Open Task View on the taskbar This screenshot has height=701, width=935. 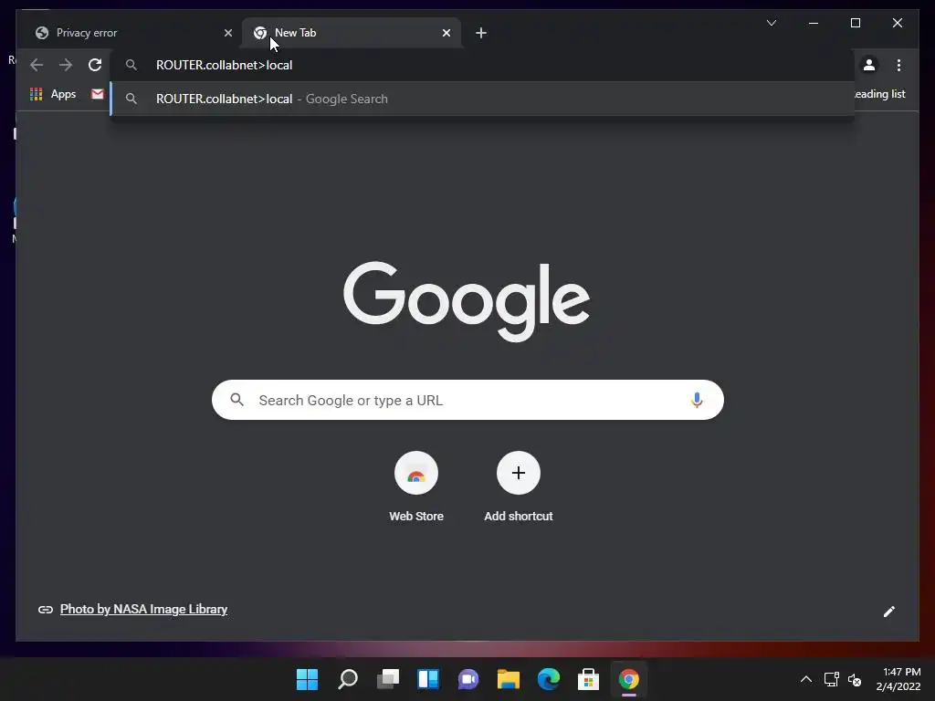coord(387,679)
